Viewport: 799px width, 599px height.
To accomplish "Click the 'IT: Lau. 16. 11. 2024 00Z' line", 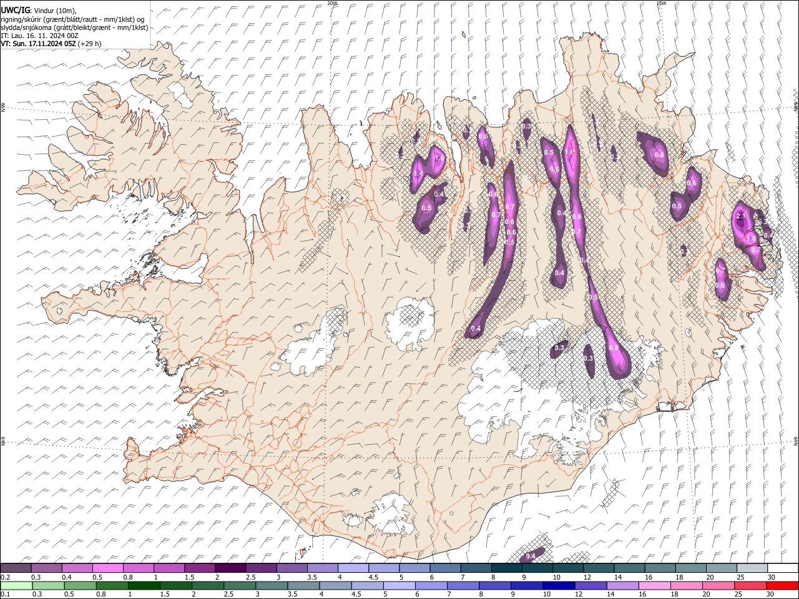I will [39, 36].
